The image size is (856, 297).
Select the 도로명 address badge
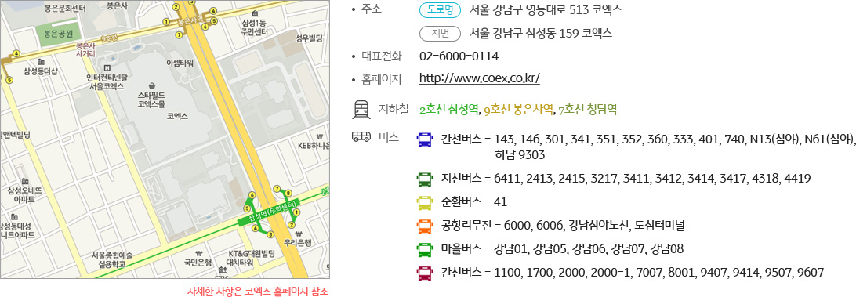click(x=440, y=10)
